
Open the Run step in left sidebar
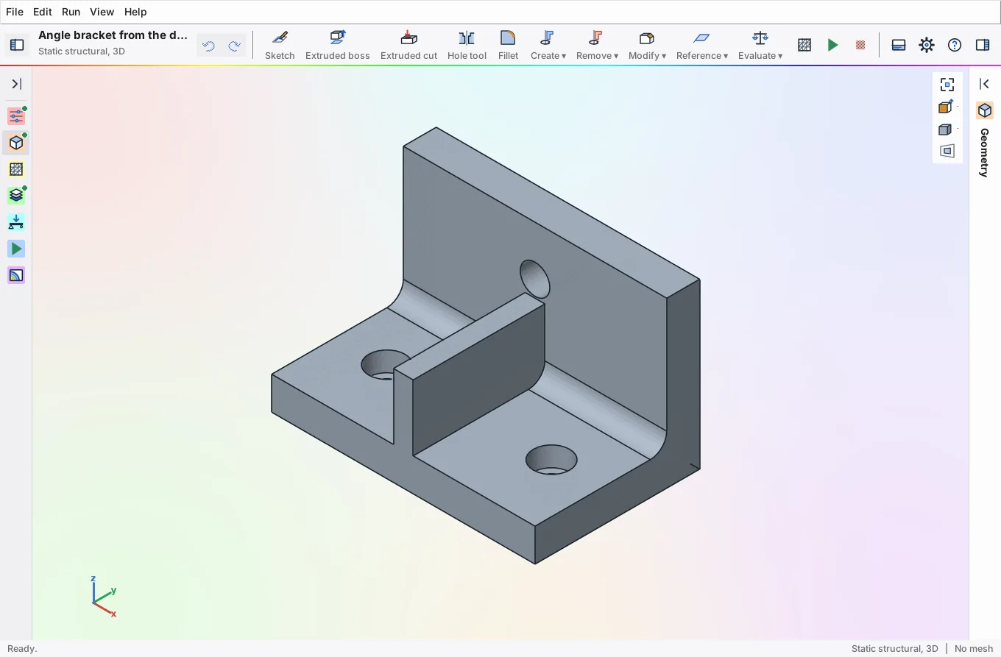16,249
